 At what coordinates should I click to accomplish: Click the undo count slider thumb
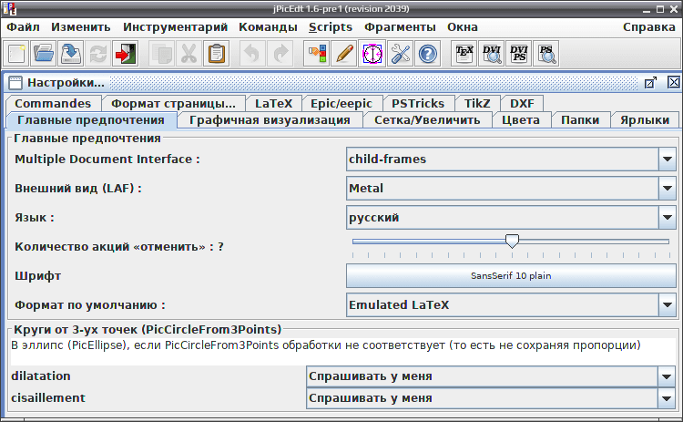[x=512, y=241]
